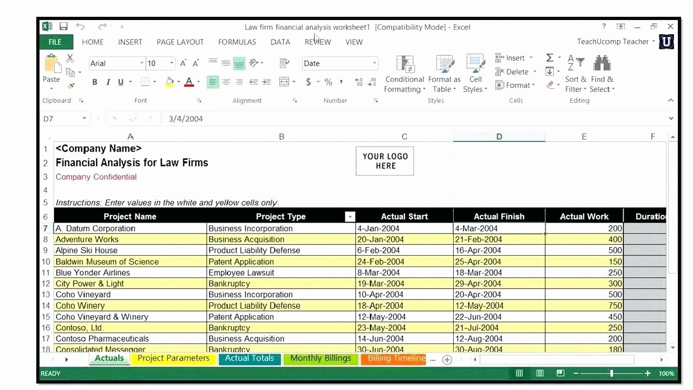Select the Format Painter brush icon
The width and height of the screenshot is (693, 390).
[70, 86]
